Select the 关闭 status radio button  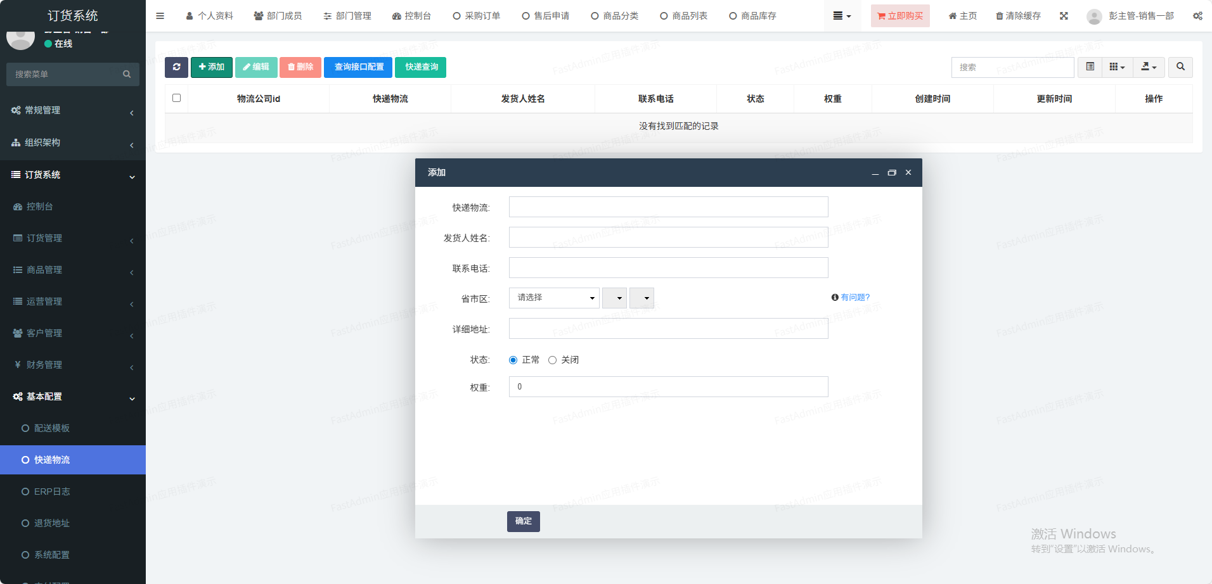[x=553, y=360]
